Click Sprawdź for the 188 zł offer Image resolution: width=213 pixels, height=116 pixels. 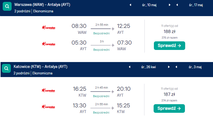pyautogui.click(x=169, y=46)
